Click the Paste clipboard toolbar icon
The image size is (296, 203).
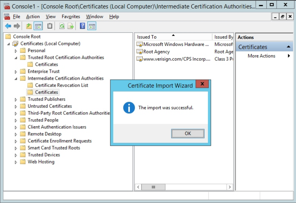[50, 26]
